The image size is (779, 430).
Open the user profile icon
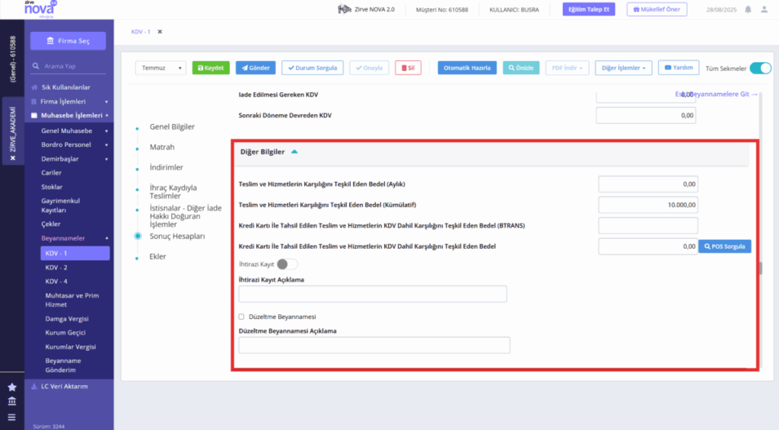[x=764, y=9]
